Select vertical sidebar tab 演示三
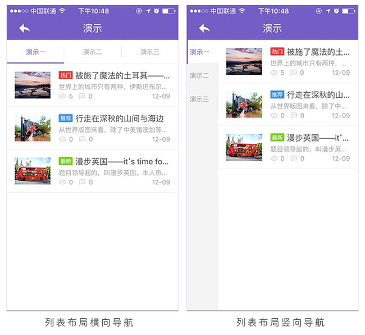The image size is (365, 335). [199, 99]
